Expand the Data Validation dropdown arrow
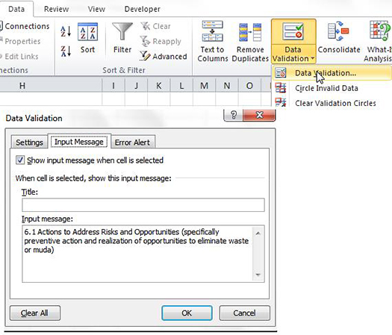The image size is (392, 335). (313, 59)
